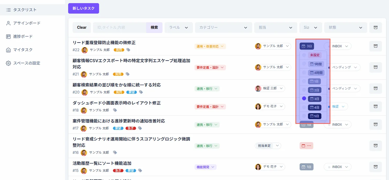This screenshot has width=389, height=180.
Task: Click the tag icon on task #15
Action: point(140,170)
